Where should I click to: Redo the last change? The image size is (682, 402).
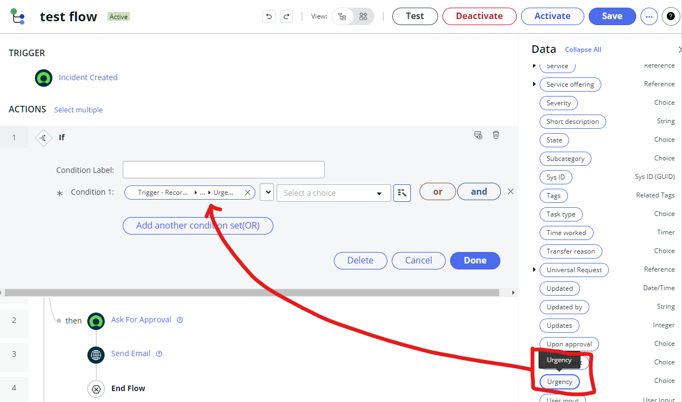point(286,16)
